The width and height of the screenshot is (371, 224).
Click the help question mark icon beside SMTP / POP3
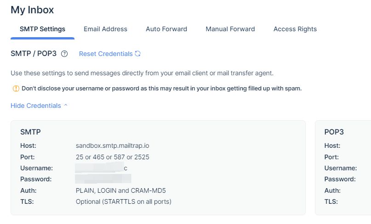click(x=64, y=54)
